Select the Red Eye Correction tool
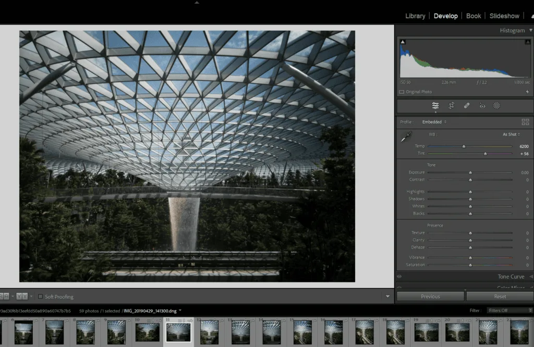 (x=482, y=106)
